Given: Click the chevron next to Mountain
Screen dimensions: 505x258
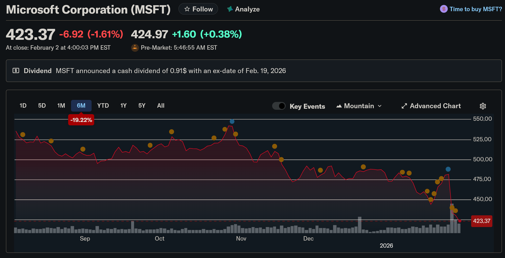Looking at the screenshot, I should [380, 106].
